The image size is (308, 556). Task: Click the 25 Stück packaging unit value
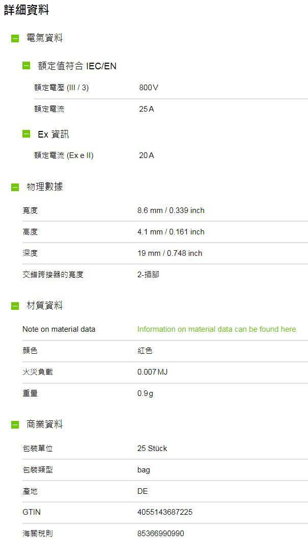point(152,448)
